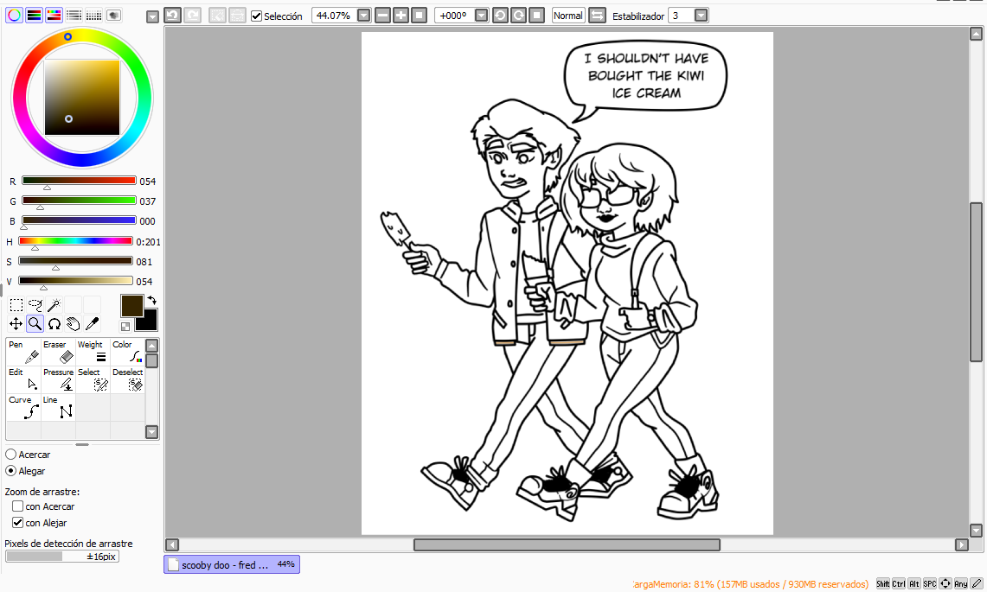Click the canvas horizontal scrollbar right arrow
This screenshot has width=987, height=592.
click(x=961, y=544)
